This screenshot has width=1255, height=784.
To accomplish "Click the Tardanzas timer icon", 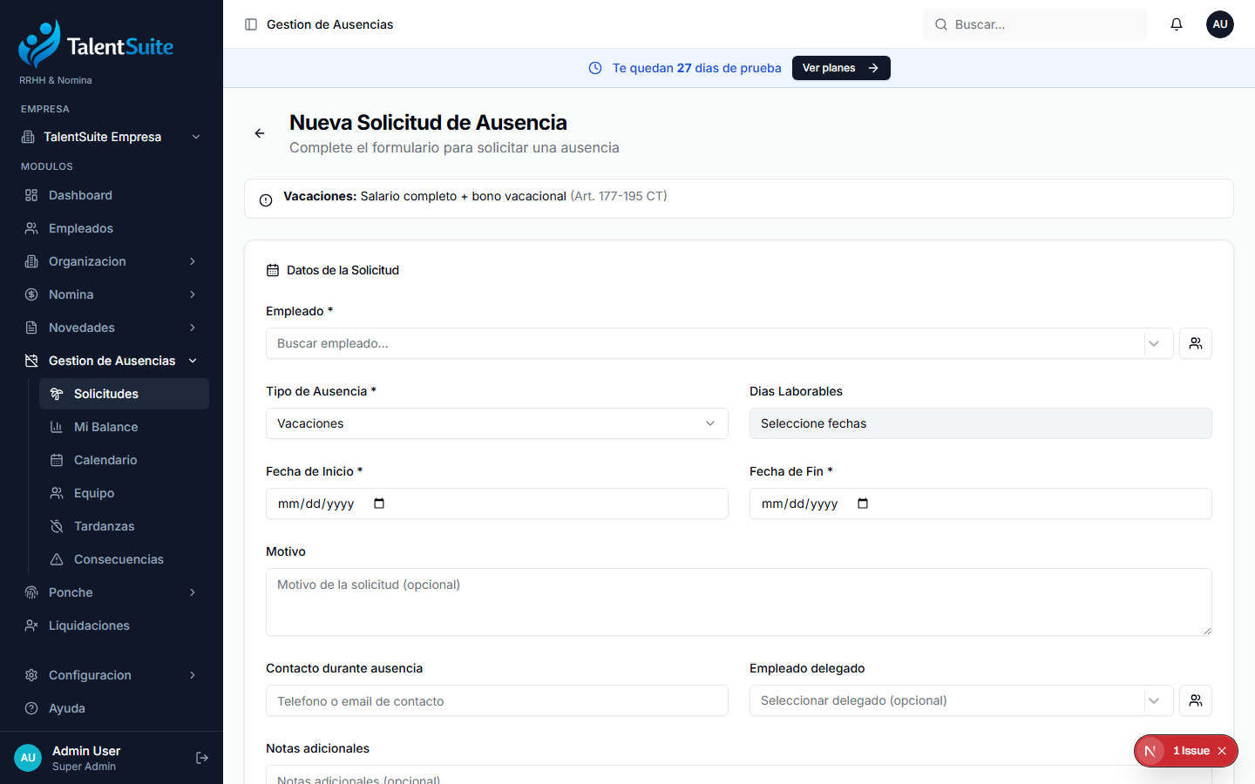I will (57, 526).
